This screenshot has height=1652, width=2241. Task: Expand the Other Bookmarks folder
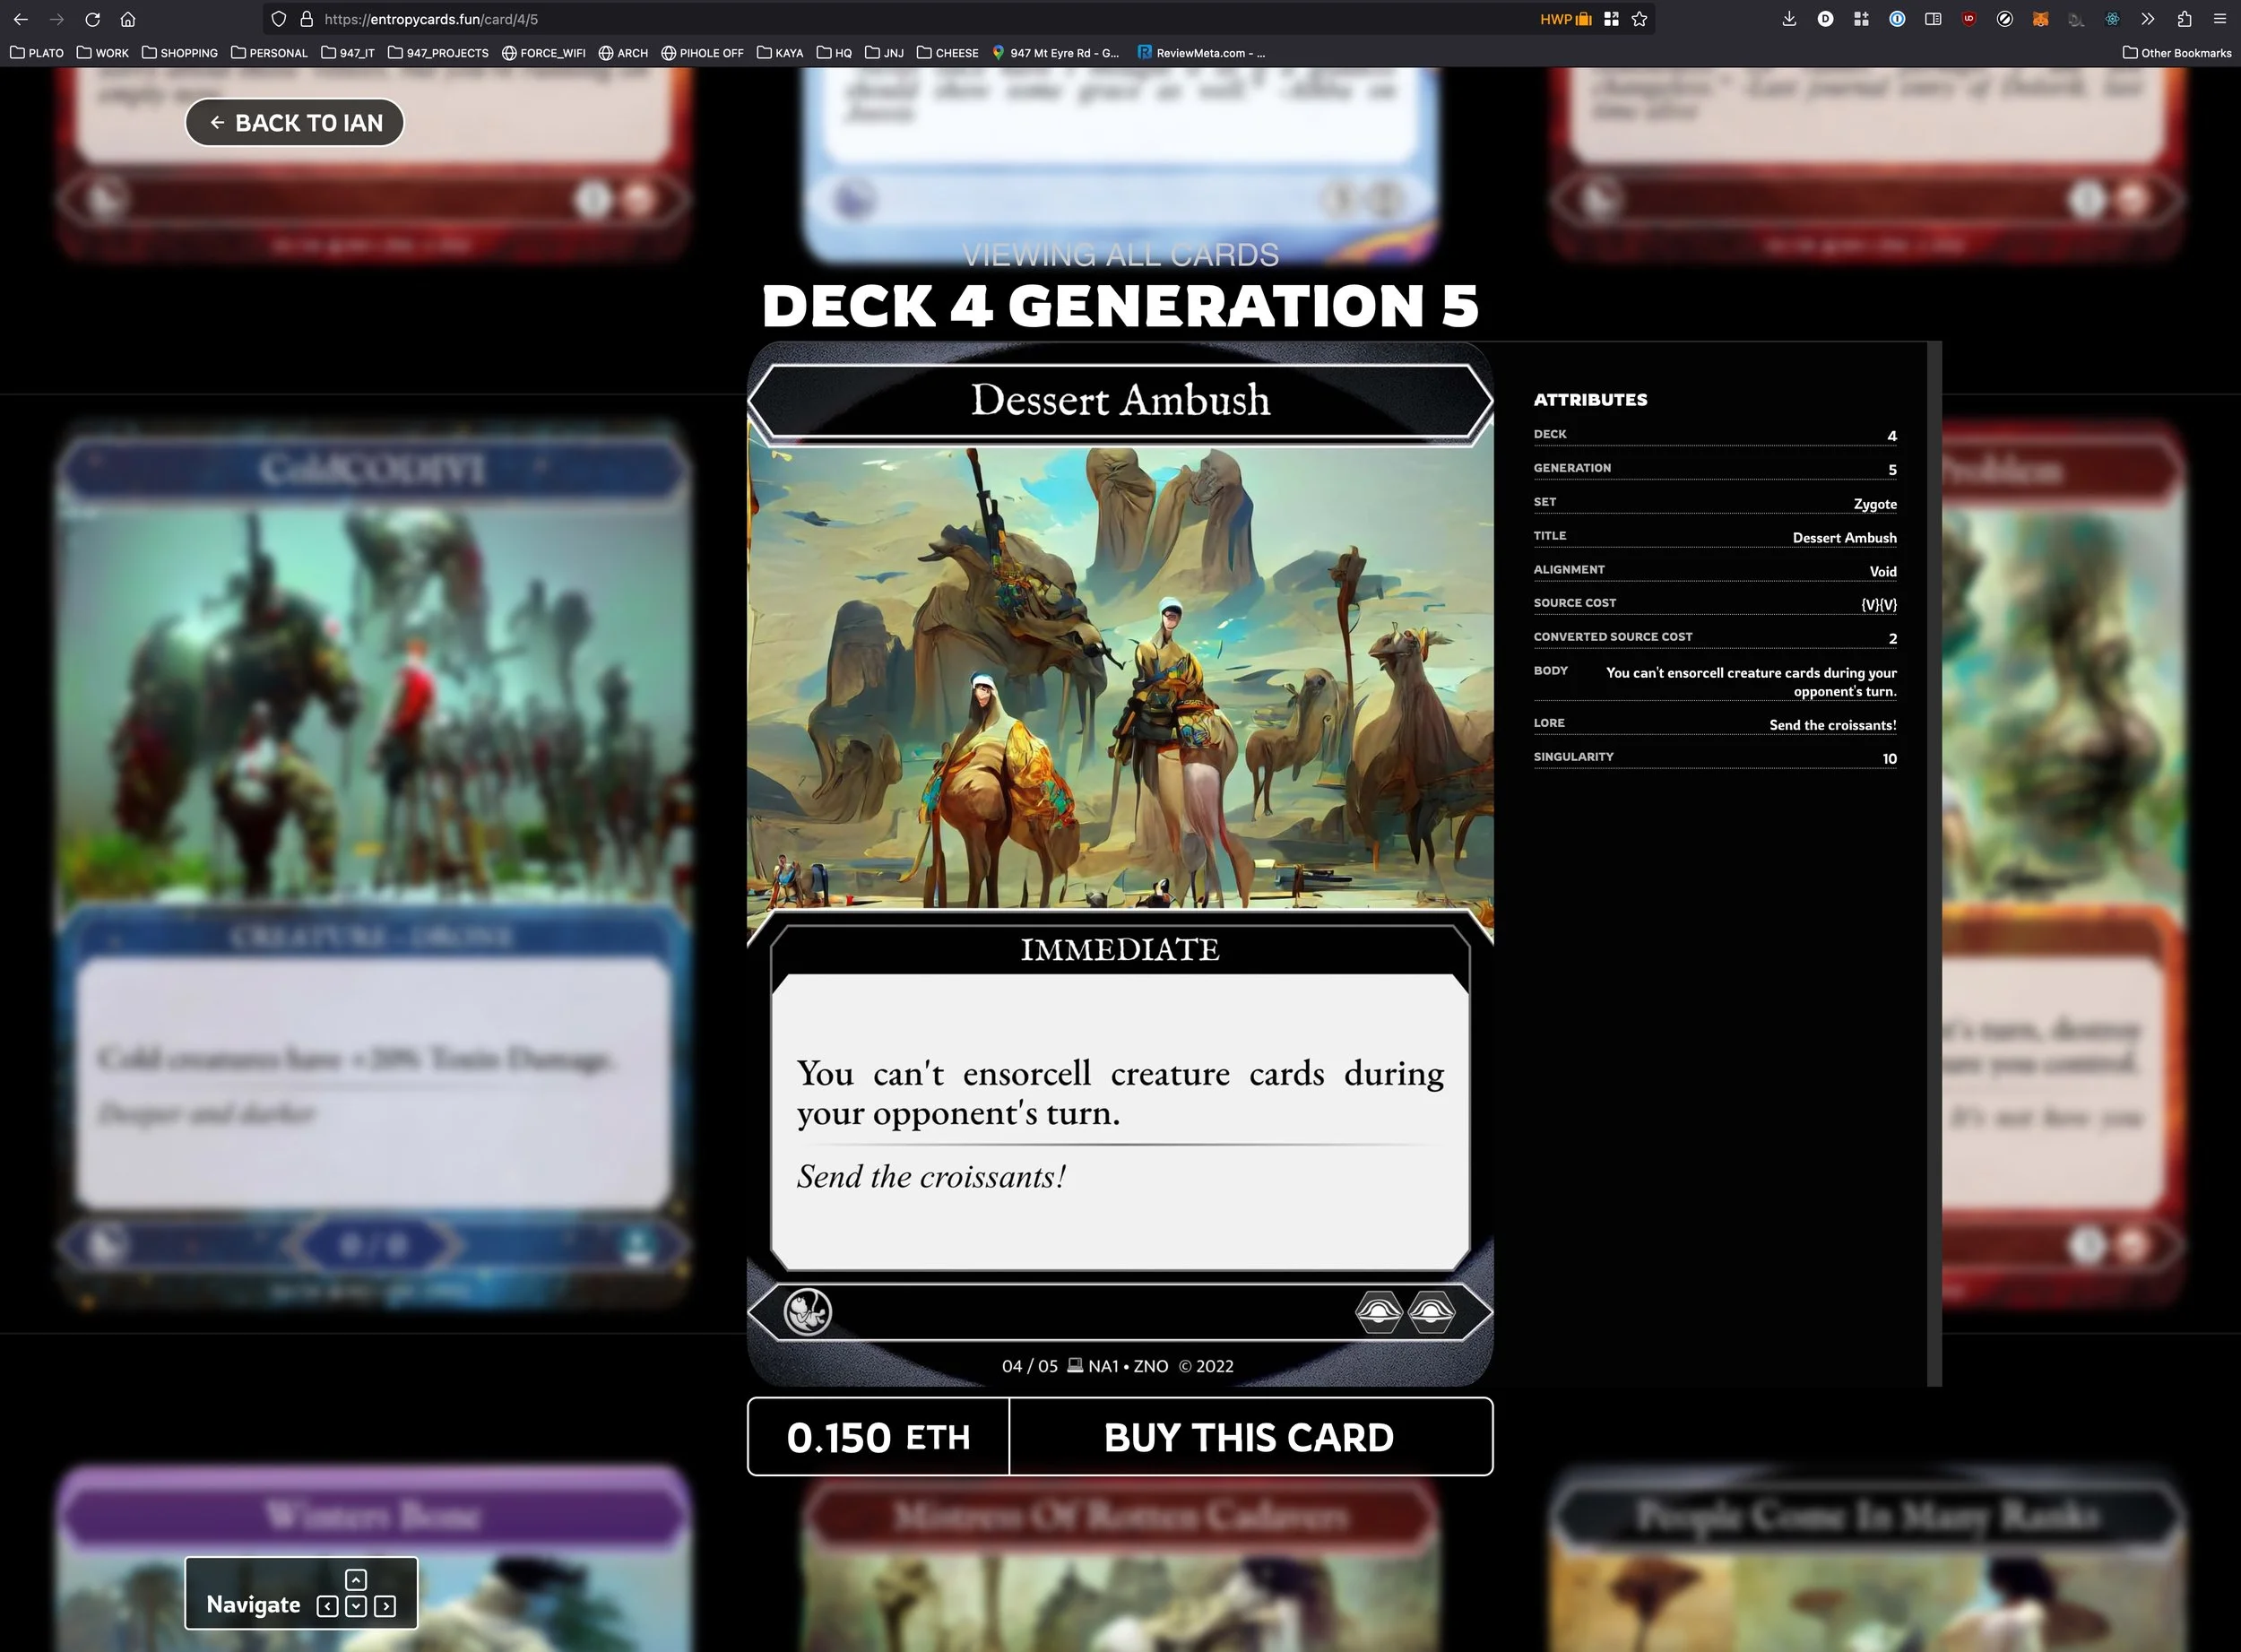click(x=2177, y=53)
